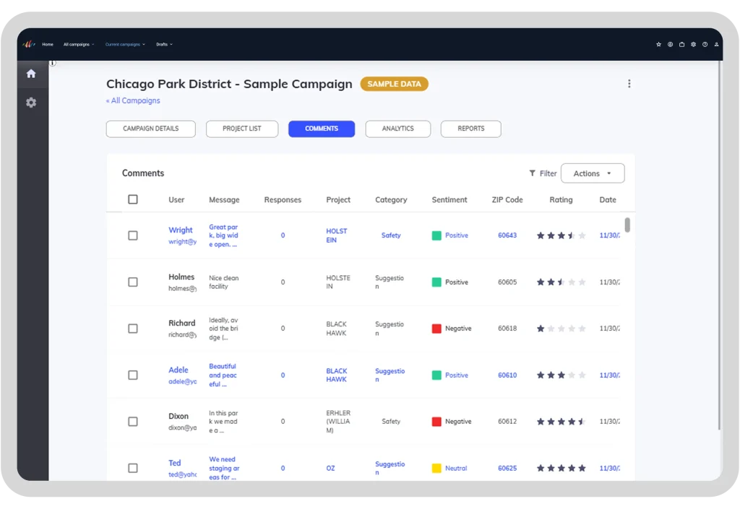Check the box for Wright's comment
Image resolution: width=740 pixels, height=509 pixels.
click(133, 235)
